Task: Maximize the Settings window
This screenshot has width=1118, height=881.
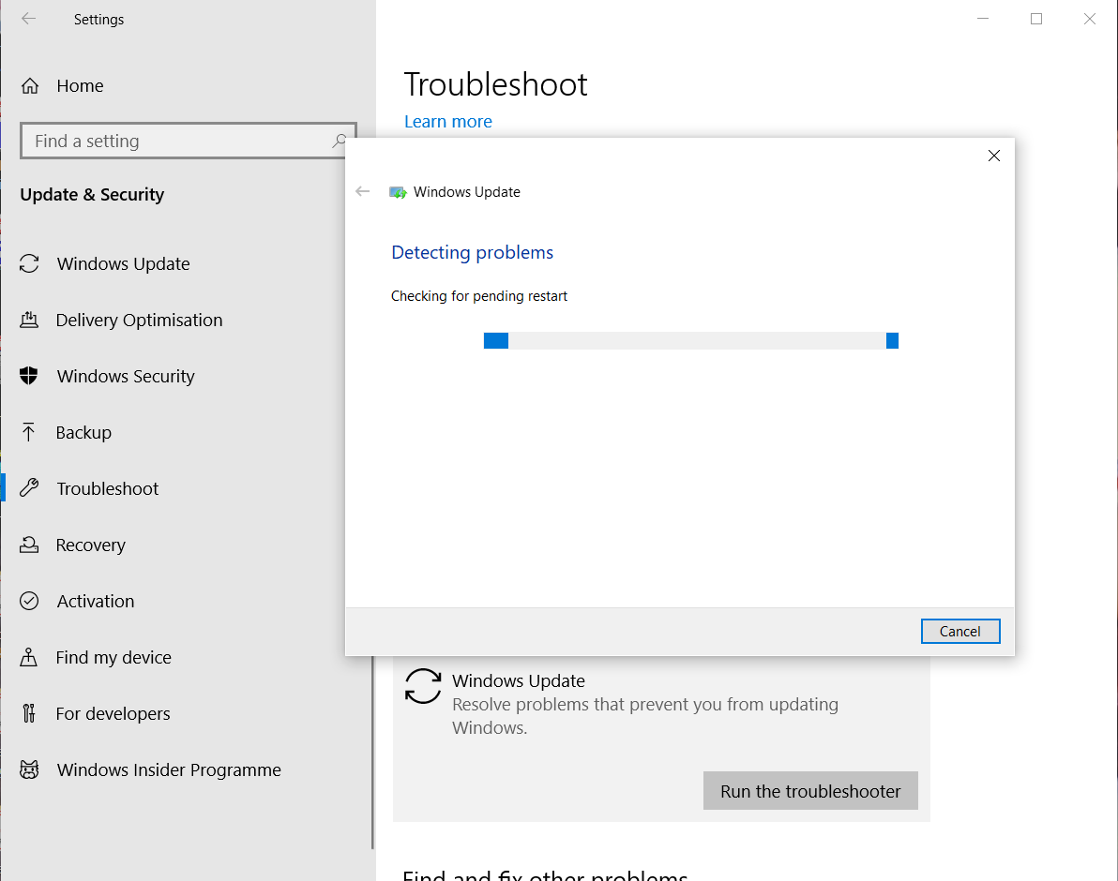Action: [1036, 20]
